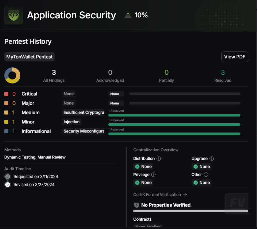
Task: Click the None tag next to Major
Action: pos(69,103)
